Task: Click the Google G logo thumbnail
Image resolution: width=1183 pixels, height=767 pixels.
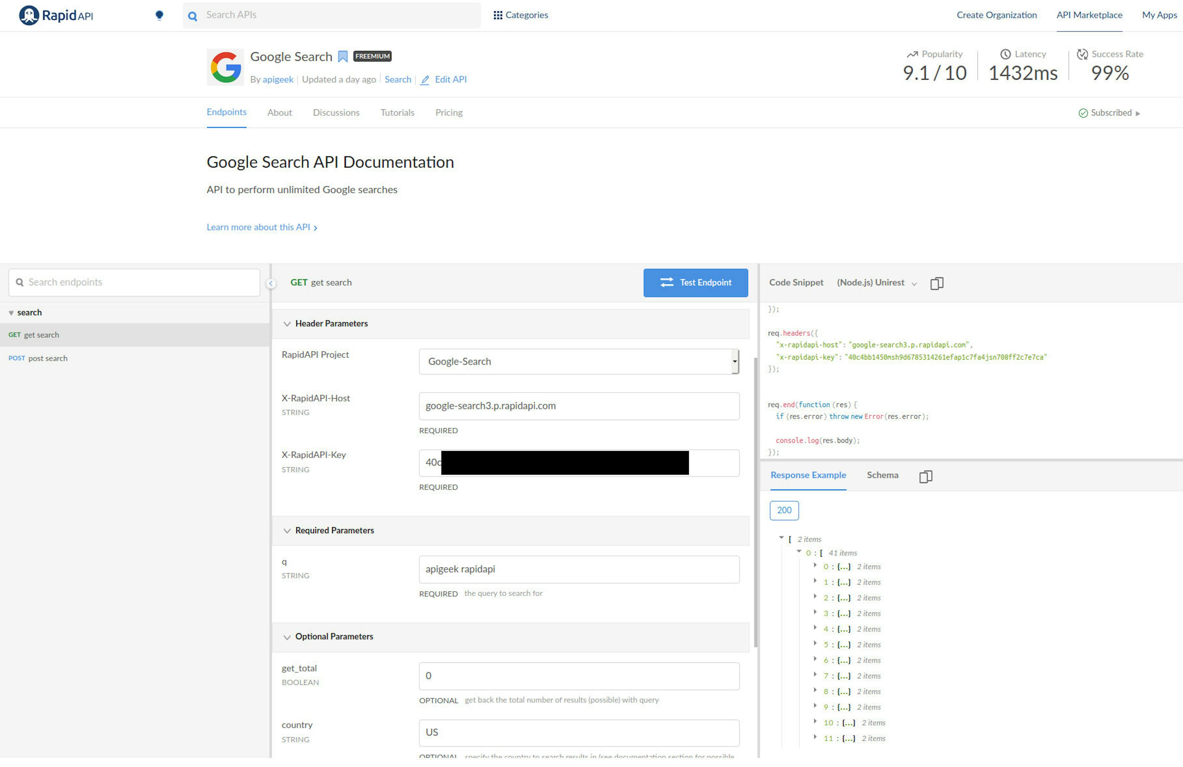Action: click(225, 67)
